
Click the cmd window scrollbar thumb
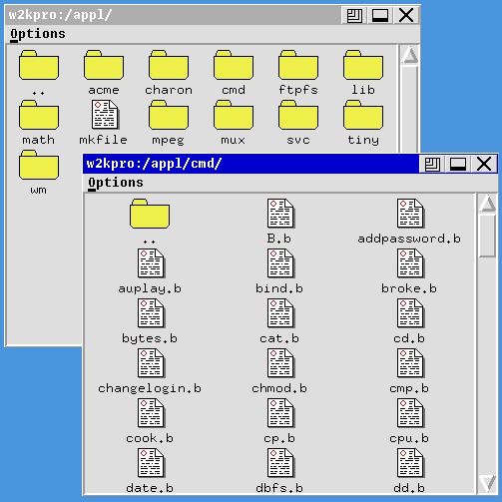point(488,236)
